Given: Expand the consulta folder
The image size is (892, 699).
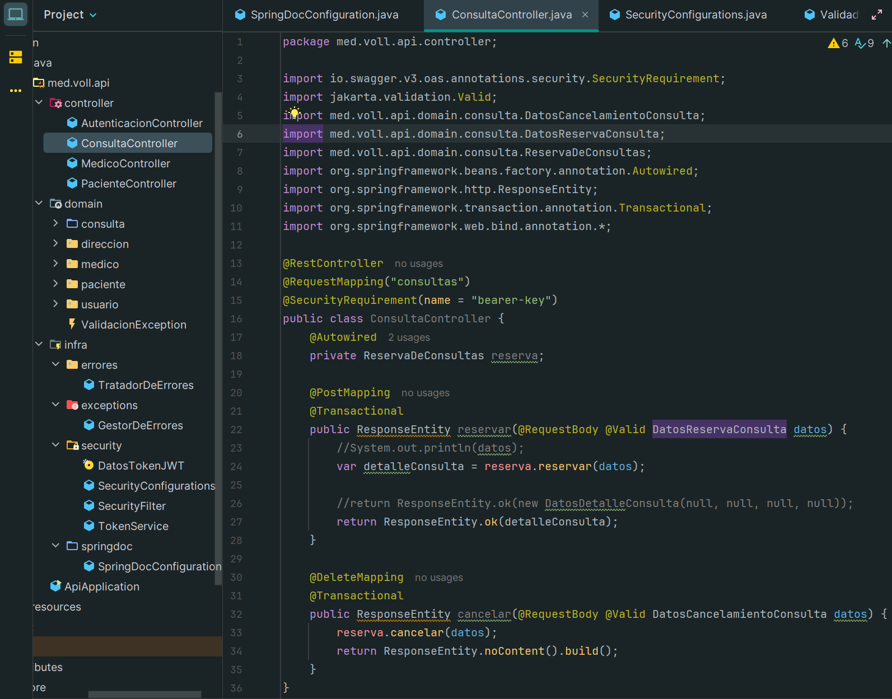Looking at the screenshot, I should pyautogui.click(x=55, y=223).
